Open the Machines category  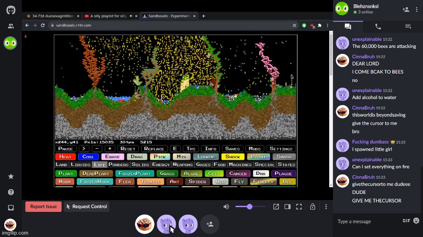pos(240,164)
